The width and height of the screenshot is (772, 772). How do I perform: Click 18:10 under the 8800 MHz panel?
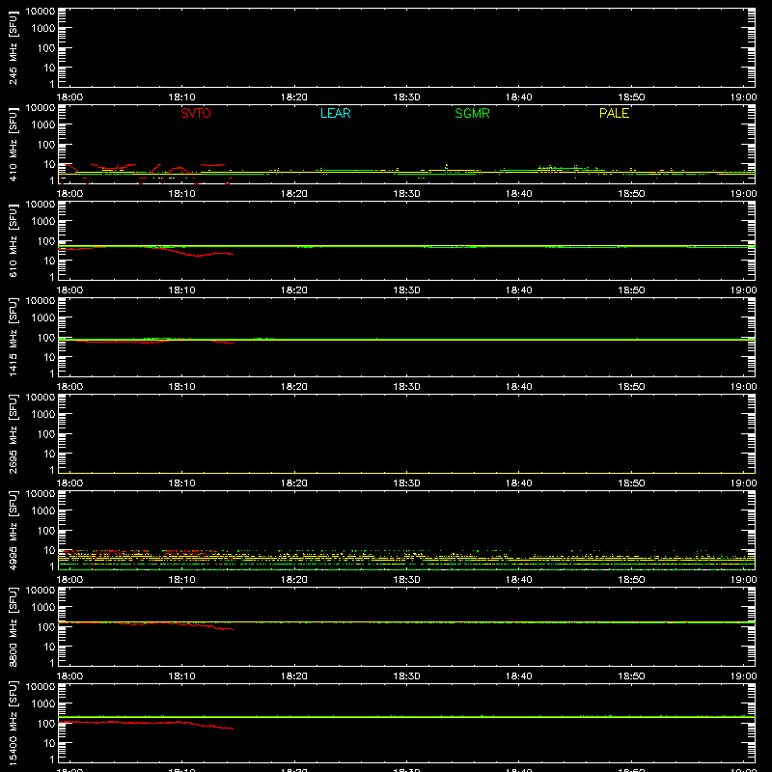click(x=182, y=676)
